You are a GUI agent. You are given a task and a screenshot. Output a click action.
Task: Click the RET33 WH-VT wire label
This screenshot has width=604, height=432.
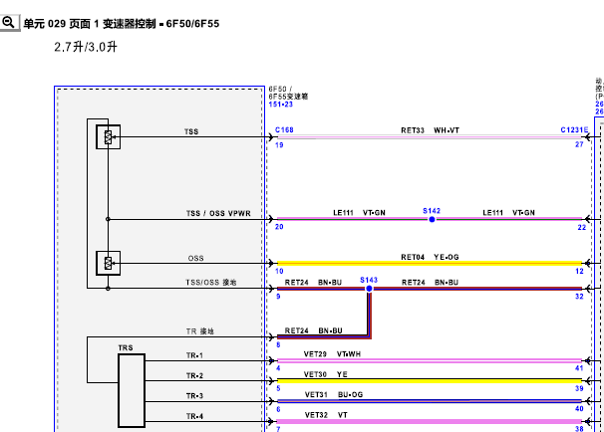[430, 130]
